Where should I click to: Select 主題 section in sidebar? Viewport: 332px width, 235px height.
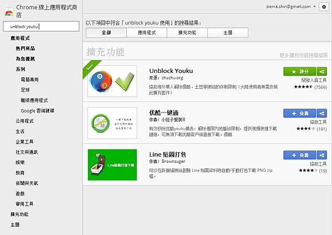coord(15,225)
